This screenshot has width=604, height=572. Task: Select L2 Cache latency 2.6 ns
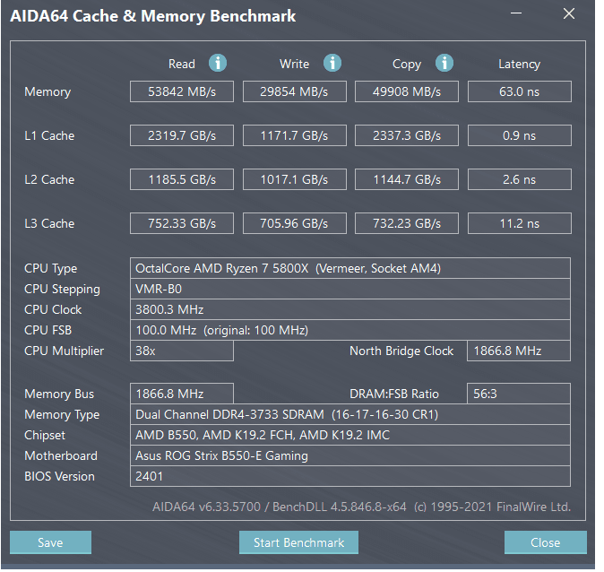520,179
